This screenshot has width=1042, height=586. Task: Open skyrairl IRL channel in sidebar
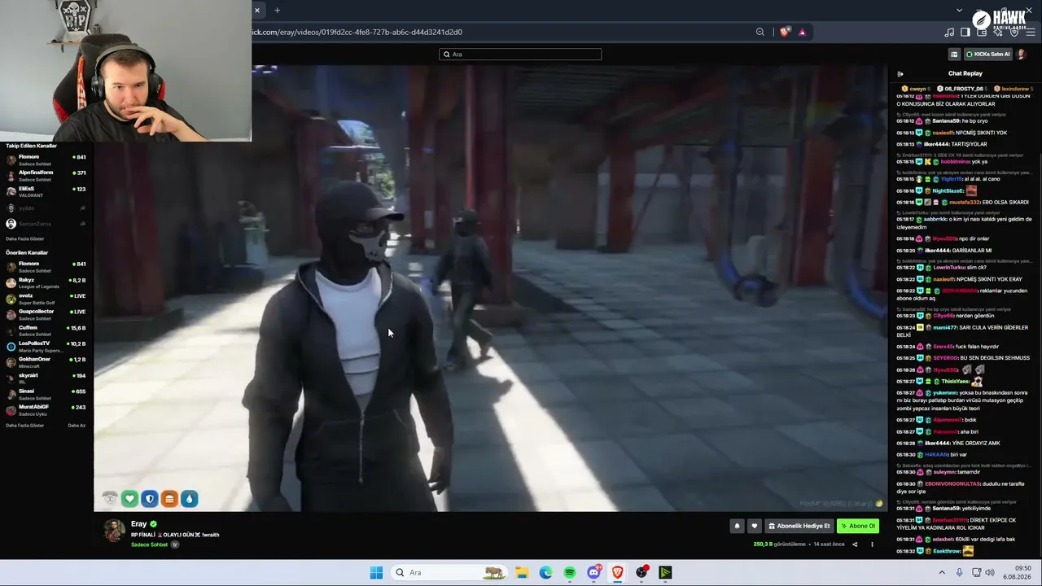click(x=46, y=378)
